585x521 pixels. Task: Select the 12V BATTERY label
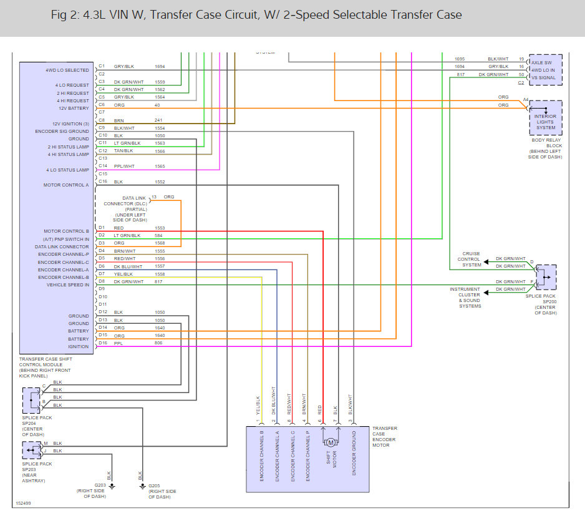74,108
